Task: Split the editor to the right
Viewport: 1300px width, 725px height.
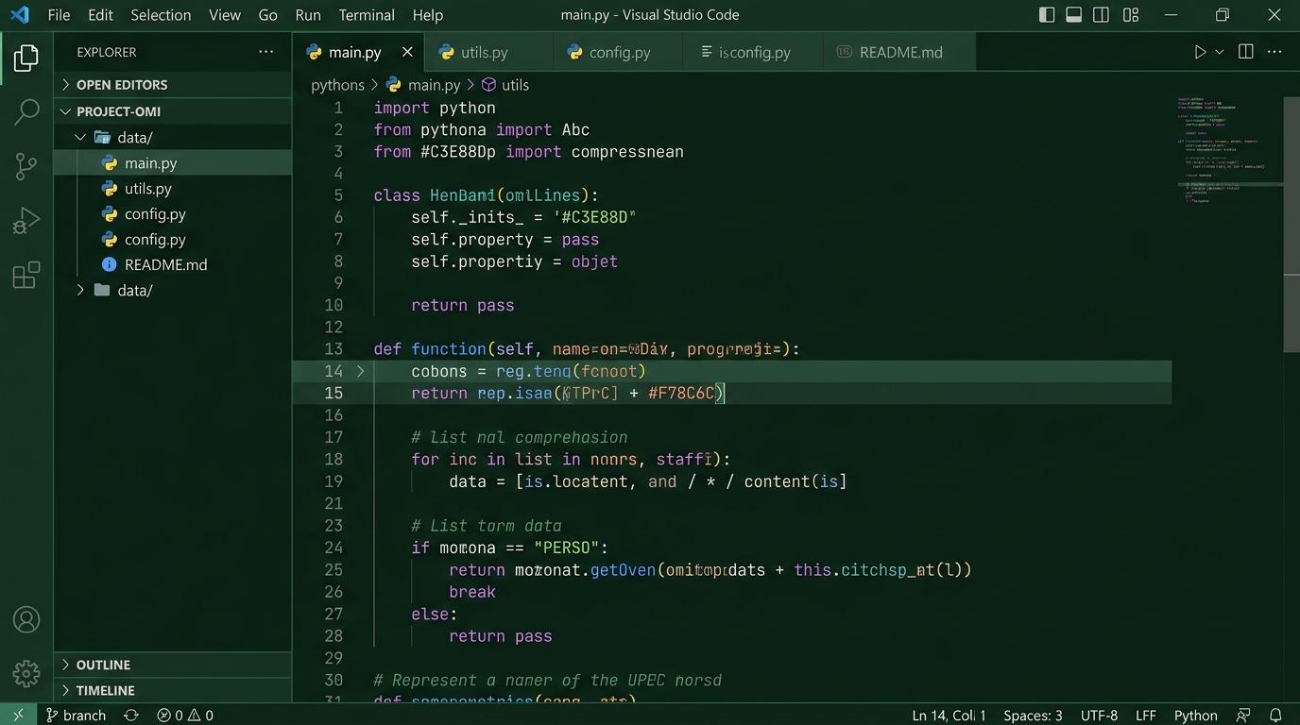Action: 1246,52
